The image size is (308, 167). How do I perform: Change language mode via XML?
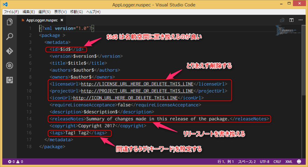coord(289,162)
